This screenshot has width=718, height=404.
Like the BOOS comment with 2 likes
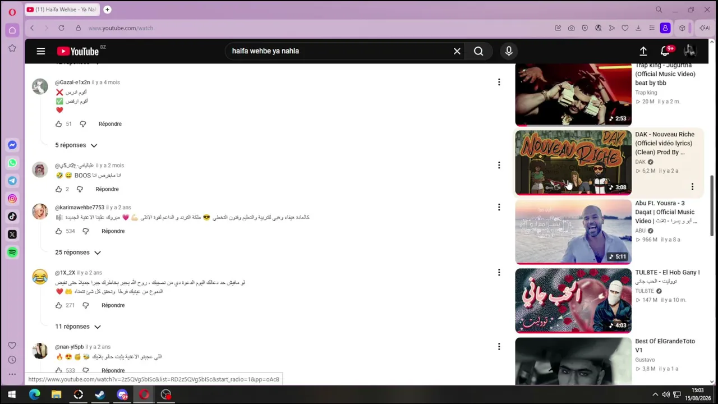[x=58, y=189]
